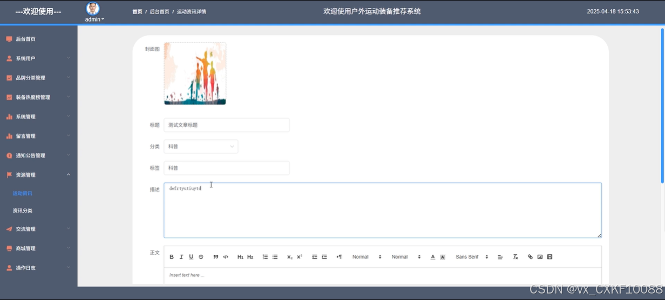Click the date and time display
Image resolution: width=665 pixels, height=300 pixels.
613,11
